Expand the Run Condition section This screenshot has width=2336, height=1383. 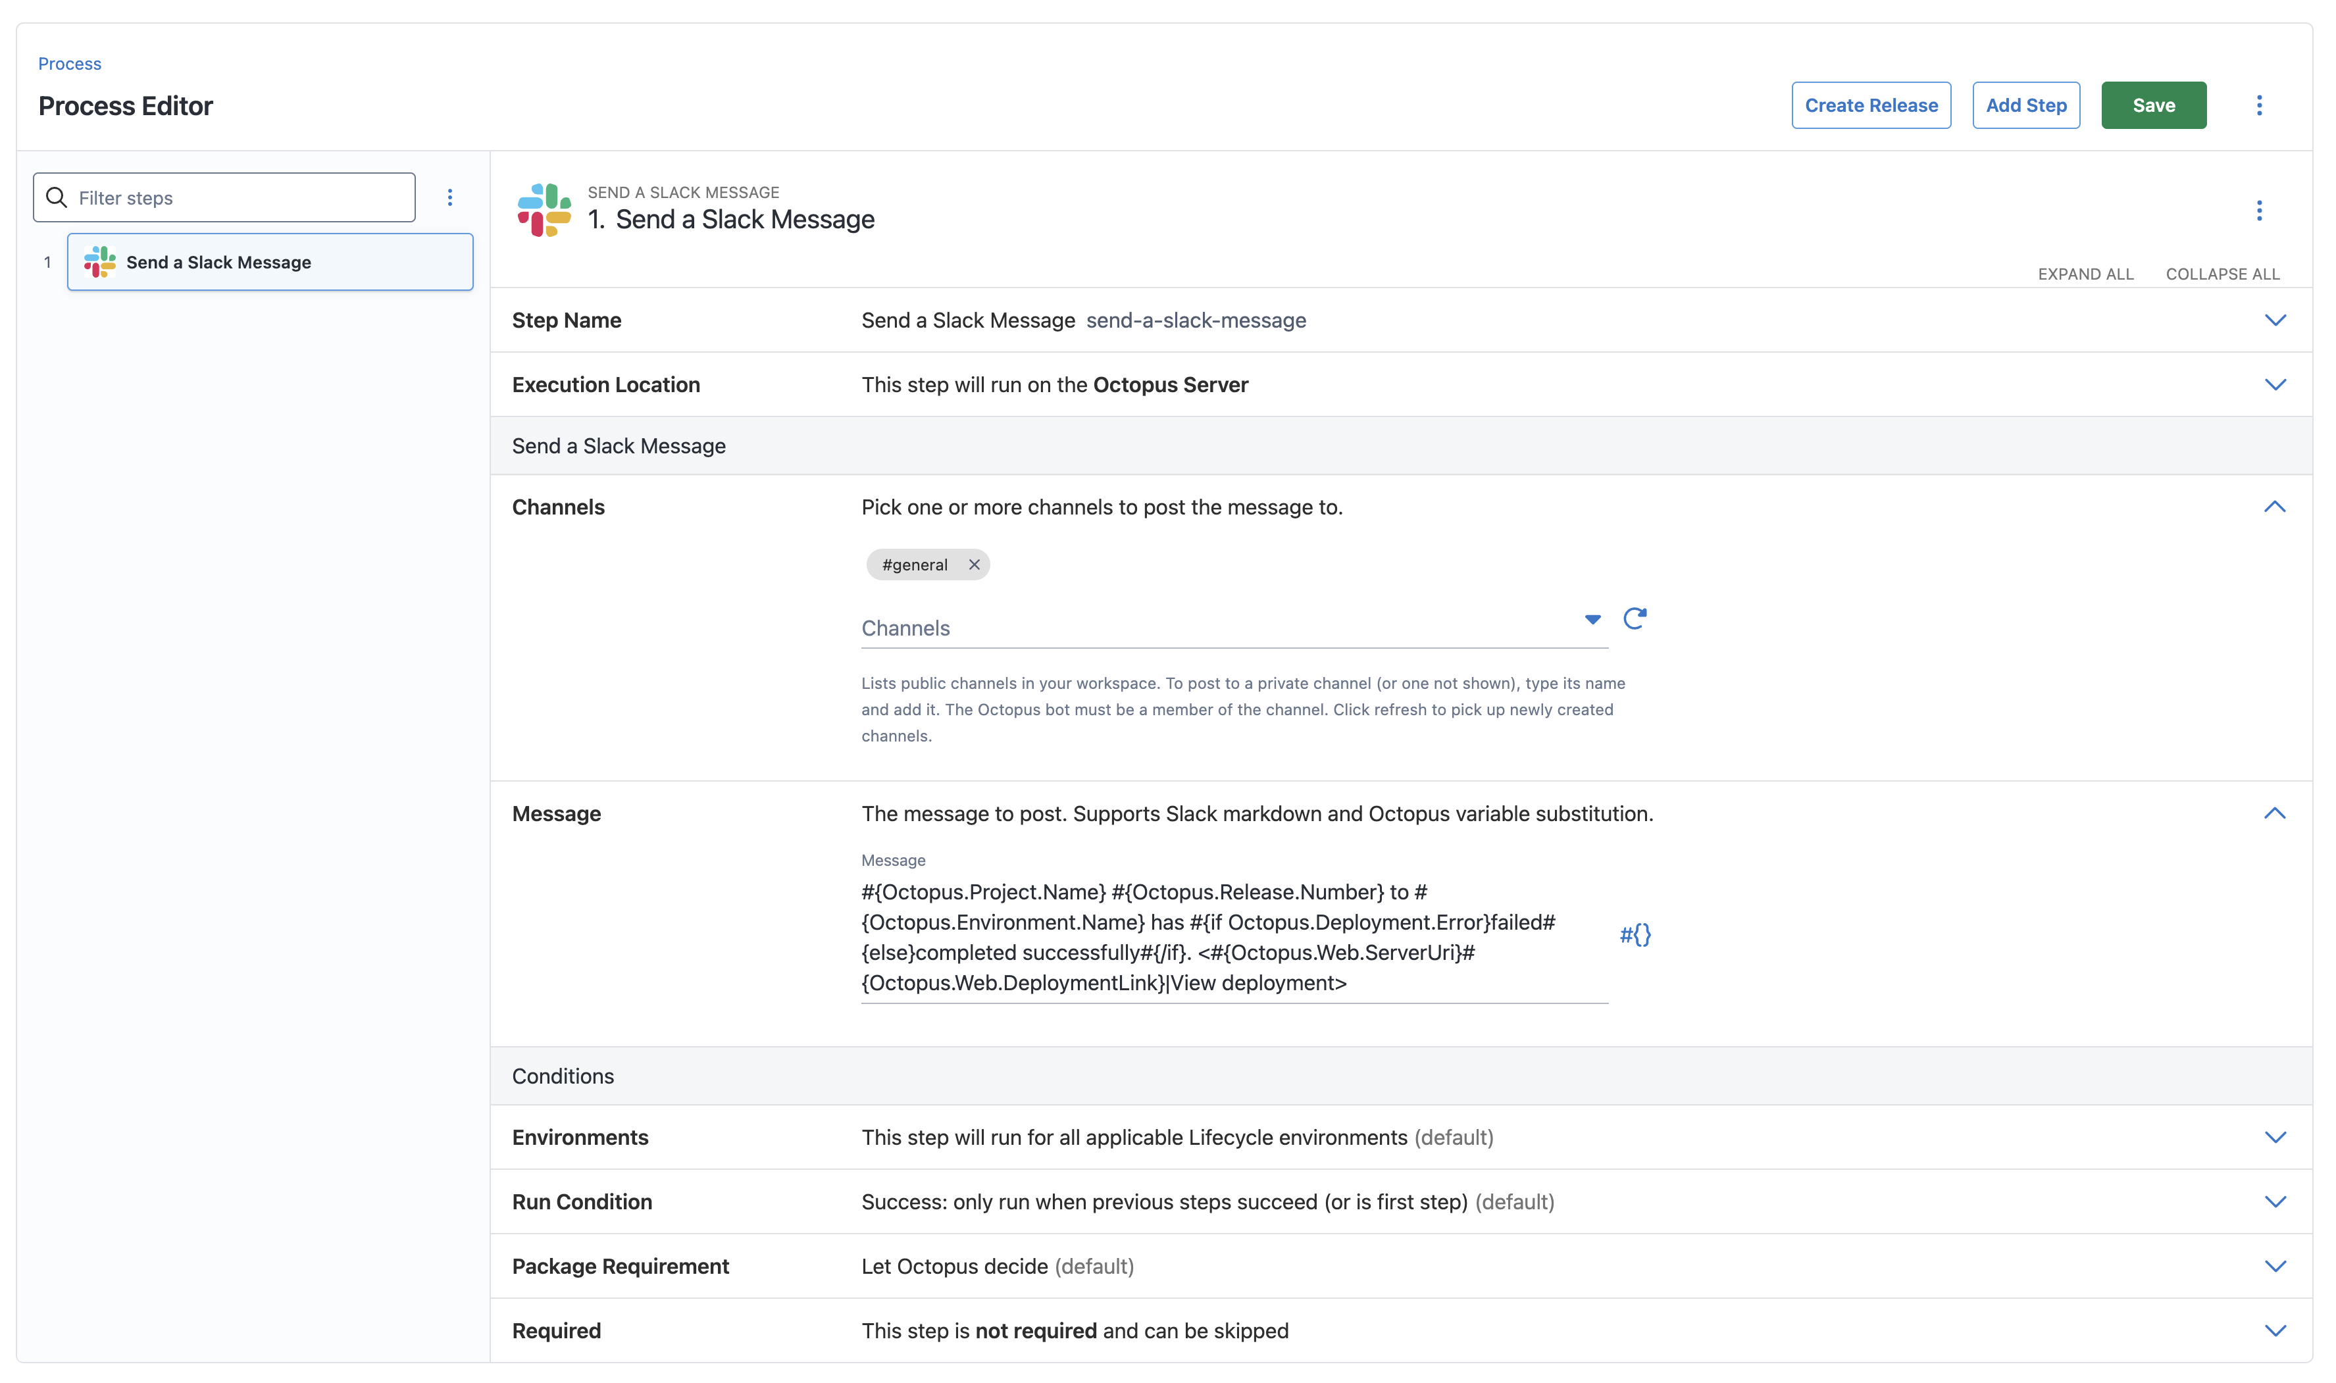[2275, 1202]
